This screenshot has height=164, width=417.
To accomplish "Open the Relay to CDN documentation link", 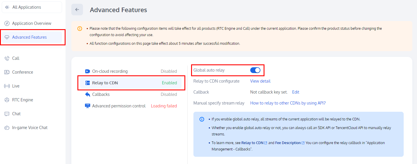I will 252,143.
